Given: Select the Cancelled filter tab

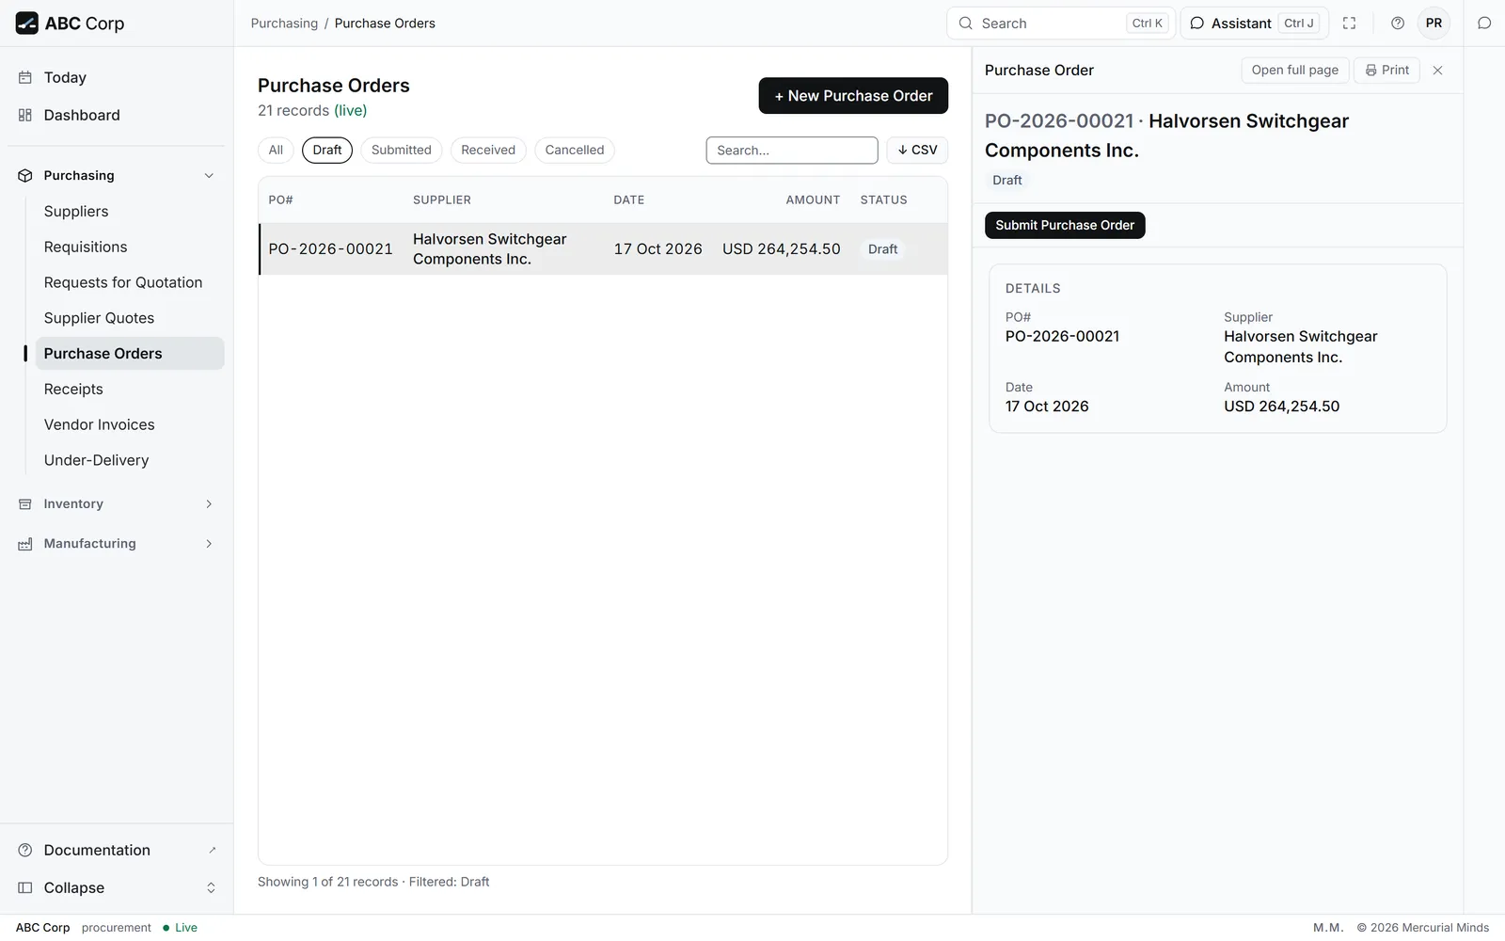Looking at the screenshot, I should (x=575, y=151).
